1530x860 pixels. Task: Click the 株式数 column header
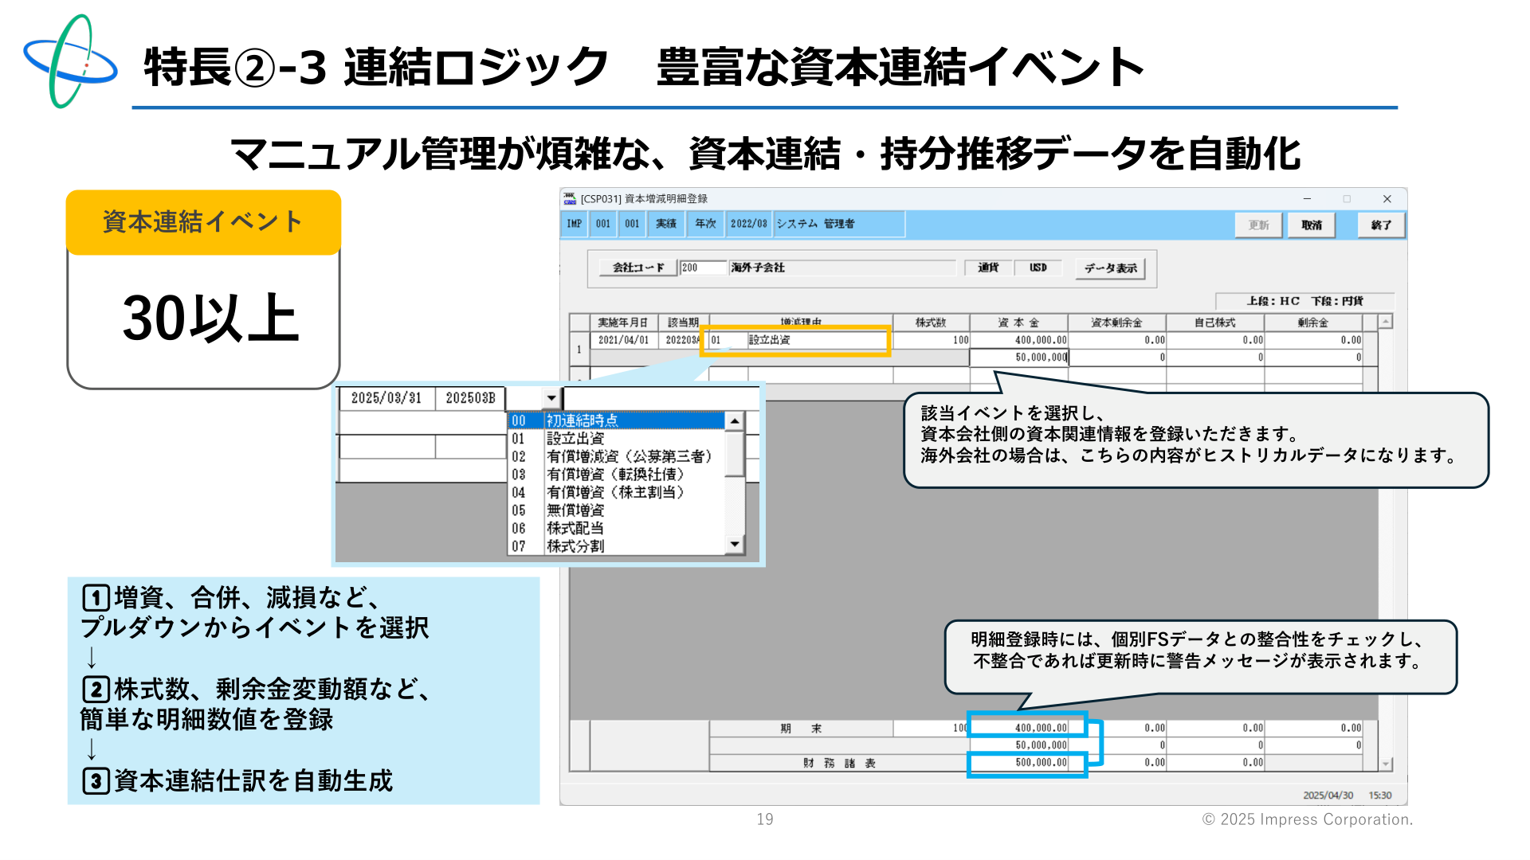[x=931, y=322]
